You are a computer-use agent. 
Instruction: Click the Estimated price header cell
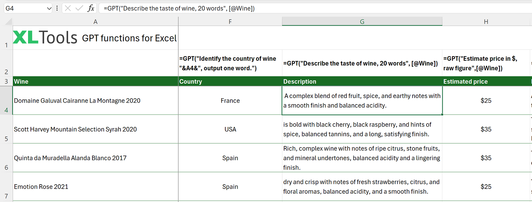[x=486, y=81]
